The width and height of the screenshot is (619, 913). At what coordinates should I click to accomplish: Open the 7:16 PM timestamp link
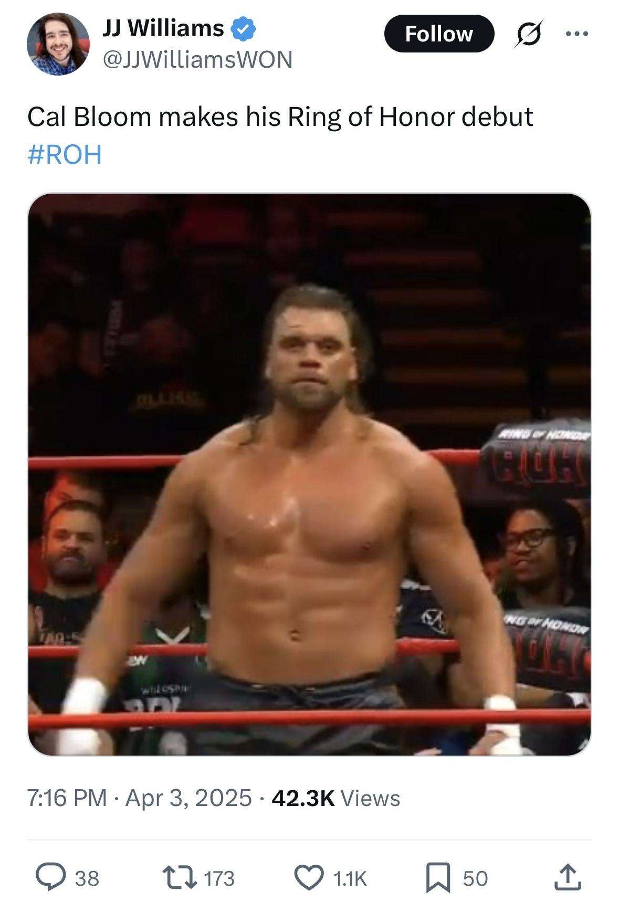pyautogui.click(x=67, y=798)
